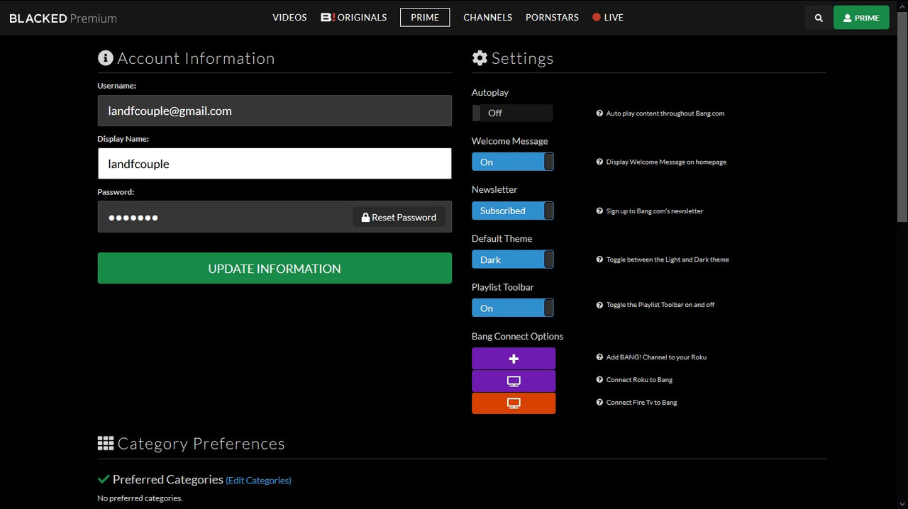Image resolution: width=908 pixels, height=509 pixels.
Task: Select the PRIME nav item
Action: point(425,18)
